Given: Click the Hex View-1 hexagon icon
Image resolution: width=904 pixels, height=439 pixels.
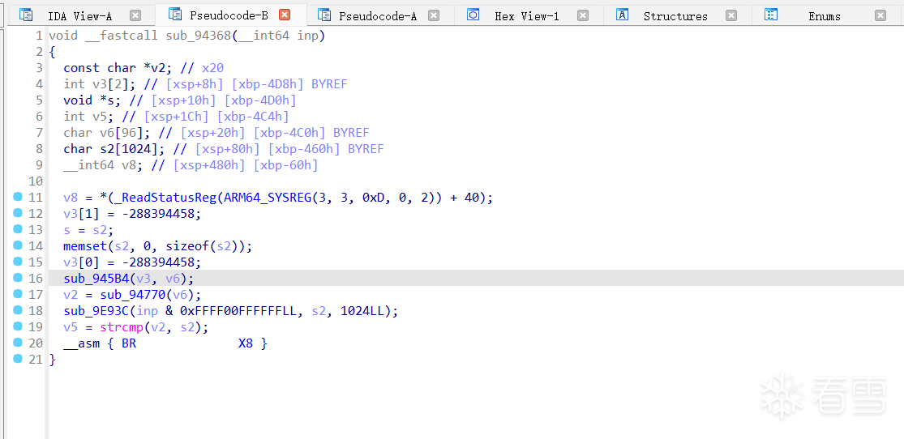Looking at the screenshot, I should [473, 15].
